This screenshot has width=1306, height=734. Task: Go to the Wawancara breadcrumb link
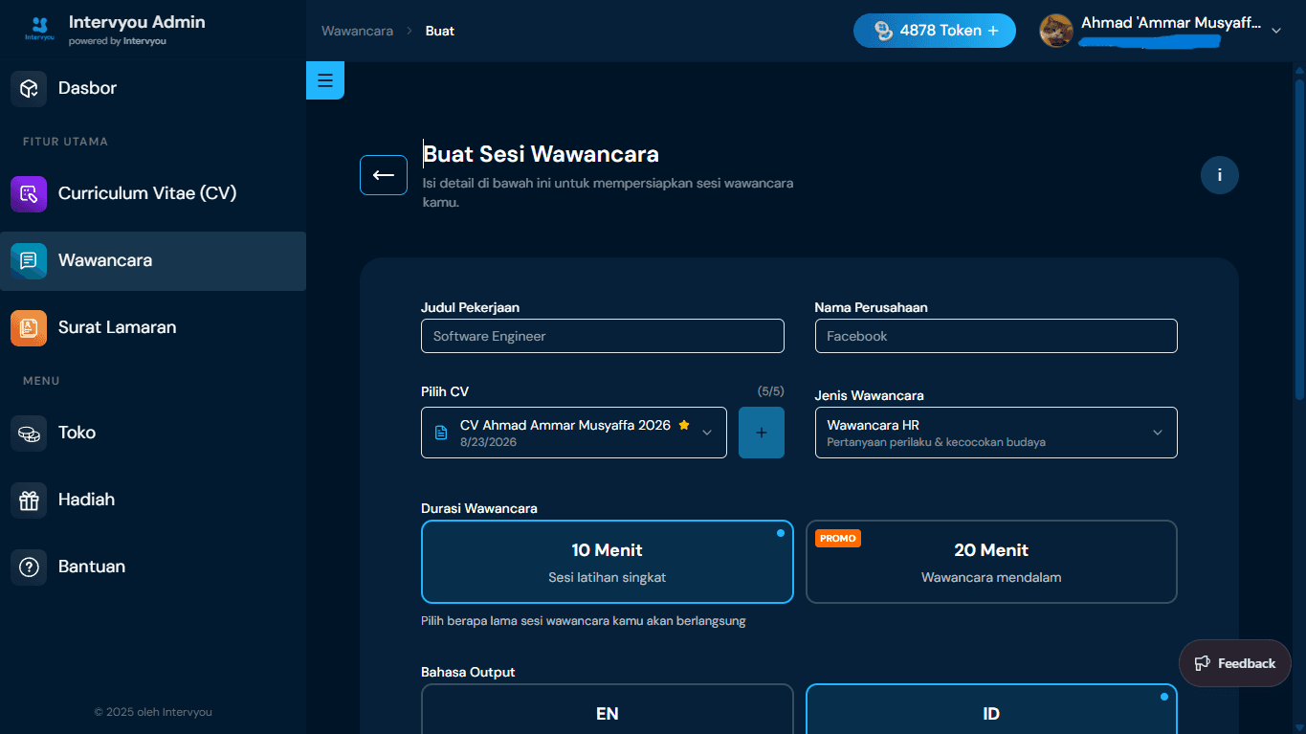pyautogui.click(x=357, y=31)
